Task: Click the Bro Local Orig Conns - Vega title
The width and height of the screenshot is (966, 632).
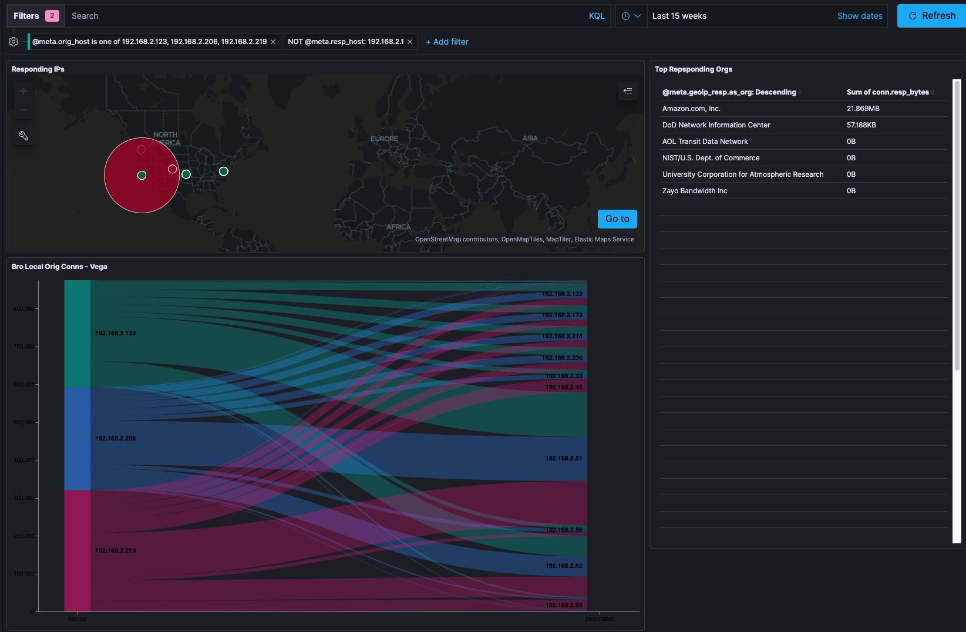Action: 59,267
